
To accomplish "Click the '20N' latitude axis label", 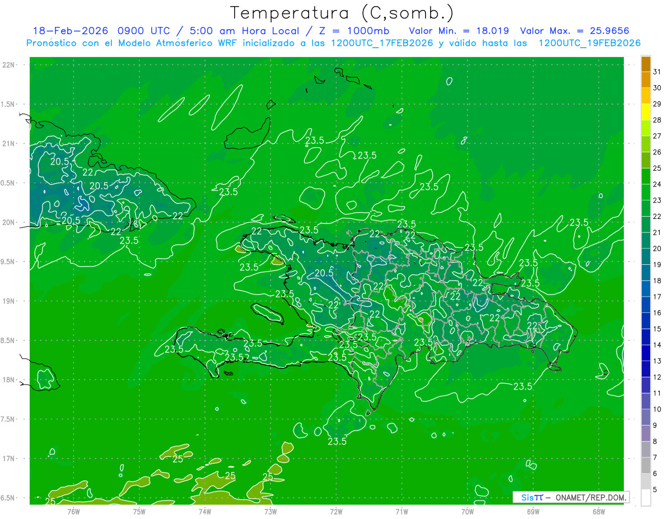I will 9,222.
